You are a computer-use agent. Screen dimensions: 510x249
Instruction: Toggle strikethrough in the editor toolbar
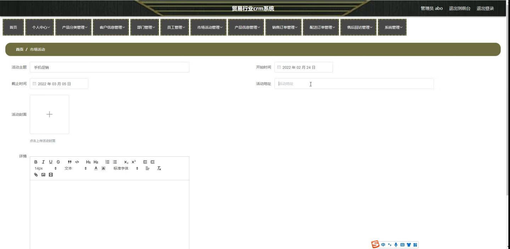coord(58,162)
